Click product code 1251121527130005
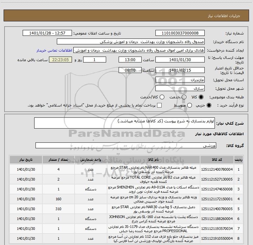The height and width of the screenshot is (245, 253). click(x=217, y=179)
